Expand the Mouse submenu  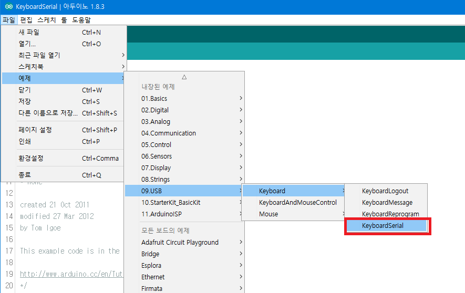[x=293, y=214]
